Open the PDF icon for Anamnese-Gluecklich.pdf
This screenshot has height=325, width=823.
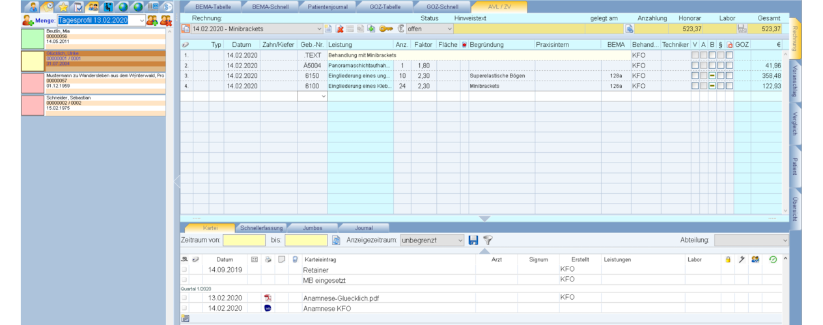pyautogui.click(x=268, y=298)
